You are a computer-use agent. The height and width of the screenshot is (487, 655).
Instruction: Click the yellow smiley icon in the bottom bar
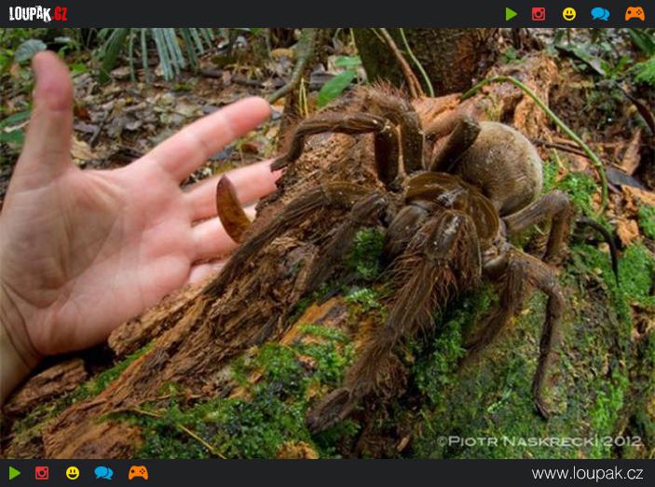pos(73,473)
